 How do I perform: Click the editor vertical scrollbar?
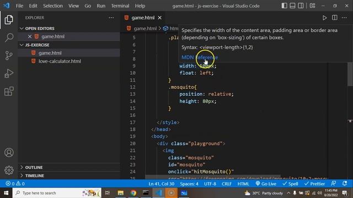coord(350,74)
